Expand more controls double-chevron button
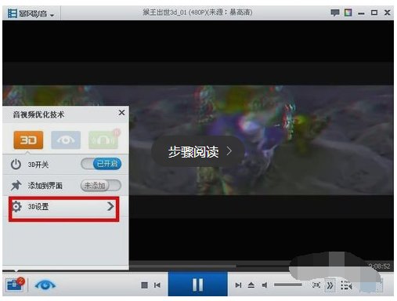Screen dimensions: 397x301 (330, 285)
